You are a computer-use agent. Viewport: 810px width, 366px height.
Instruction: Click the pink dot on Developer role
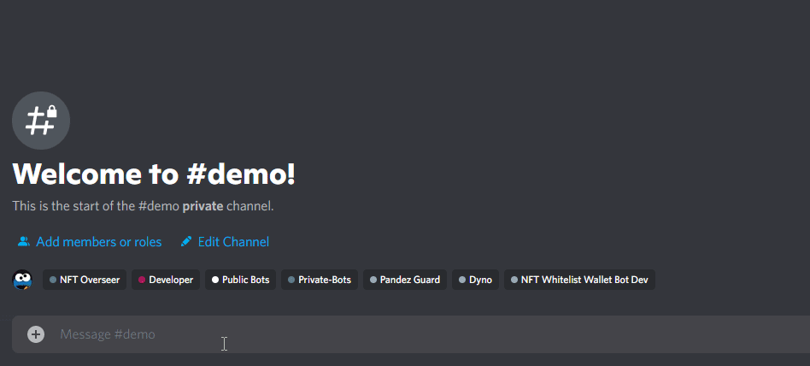(142, 280)
